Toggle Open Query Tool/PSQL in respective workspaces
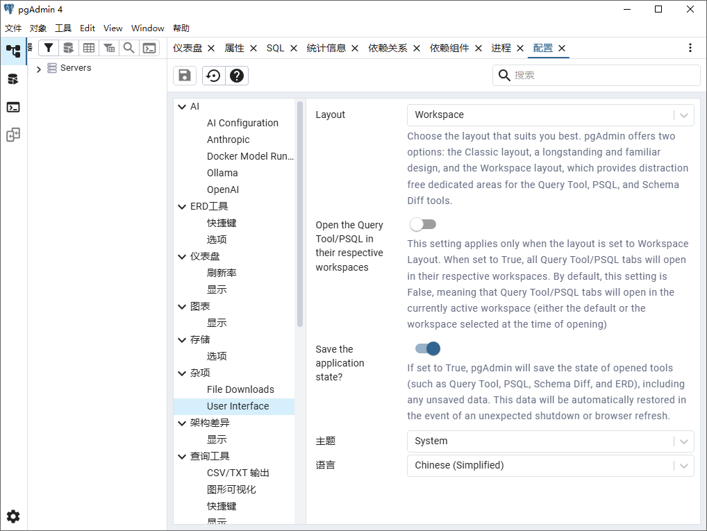707x531 pixels. pyautogui.click(x=423, y=224)
